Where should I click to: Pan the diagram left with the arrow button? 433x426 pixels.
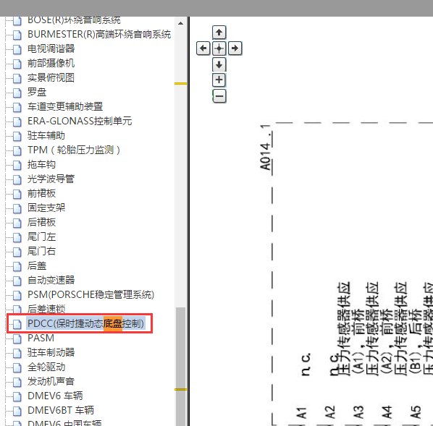tap(203, 48)
